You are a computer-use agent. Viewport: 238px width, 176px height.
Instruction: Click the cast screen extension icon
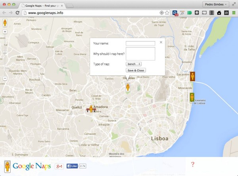(x=204, y=13)
